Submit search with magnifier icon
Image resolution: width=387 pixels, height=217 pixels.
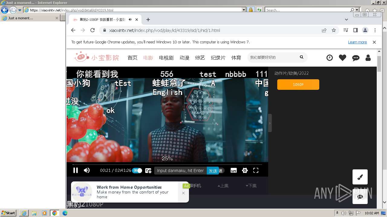(301, 57)
